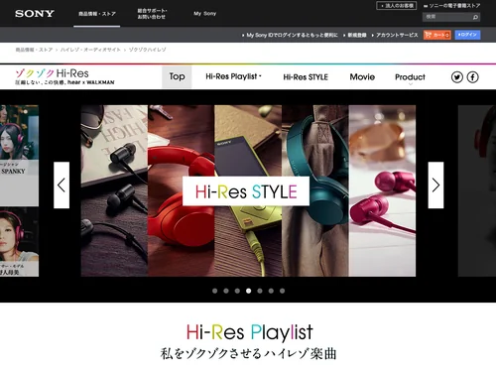Click the black earphones slide panel
The width and height of the screenshot is (496, 372).
[x=114, y=190]
